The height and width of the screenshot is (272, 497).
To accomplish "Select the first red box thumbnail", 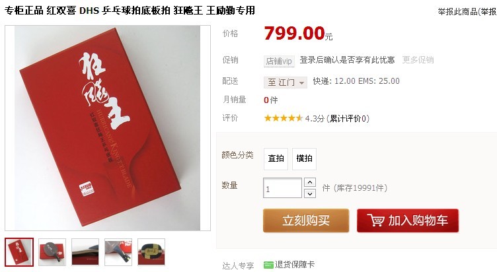I will pyautogui.click(x=19, y=252).
